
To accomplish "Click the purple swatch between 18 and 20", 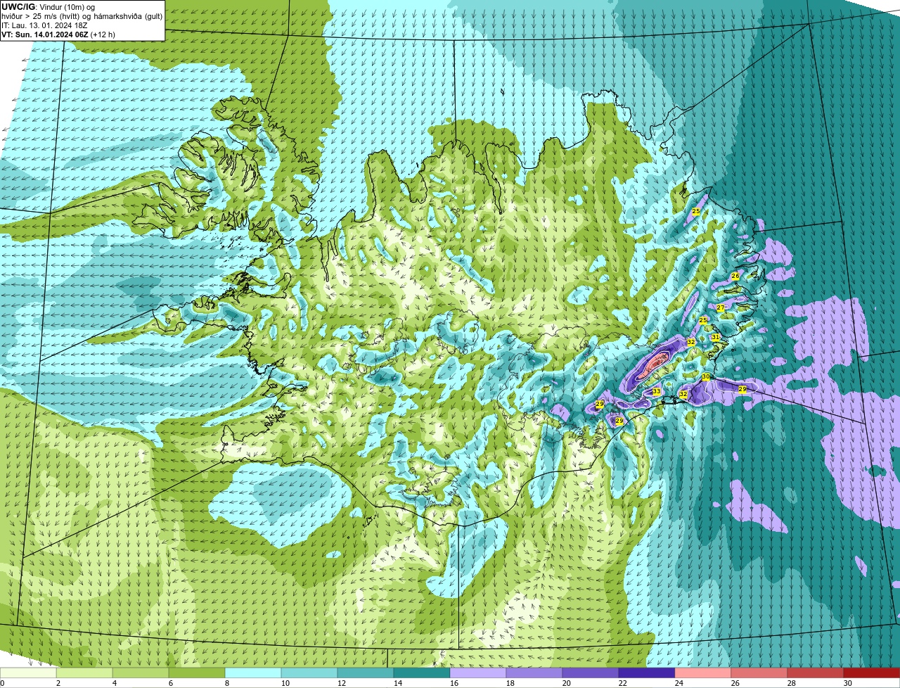I will click(x=534, y=673).
